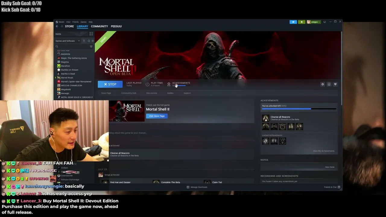Open Friends & Chat
Screen dimensions: 386x217
(x=332, y=187)
